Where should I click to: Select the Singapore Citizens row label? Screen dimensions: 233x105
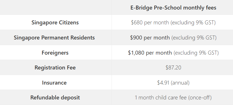55,23
